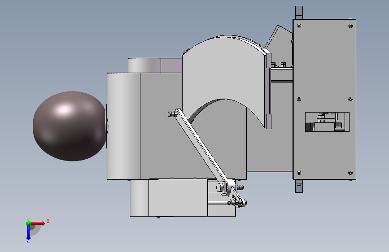This screenshot has width=389, height=252.
Task: Select the middle-right screw on the cover plate
Action: coord(350,100)
